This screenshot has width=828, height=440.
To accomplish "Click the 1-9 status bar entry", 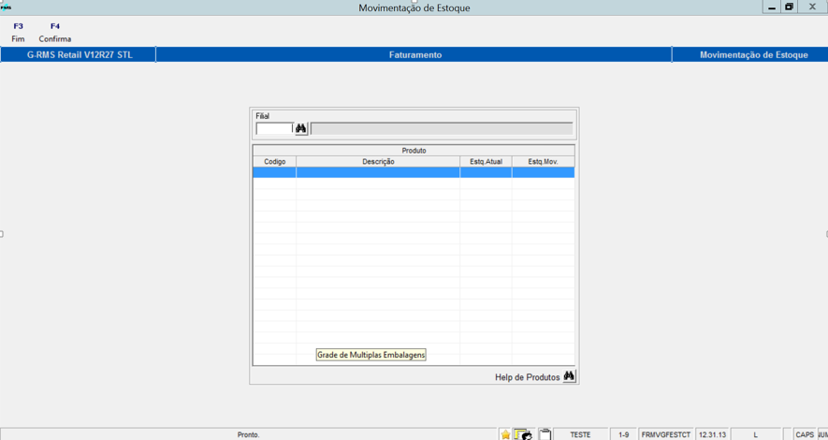I will pyautogui.click(x=624, y=434).
